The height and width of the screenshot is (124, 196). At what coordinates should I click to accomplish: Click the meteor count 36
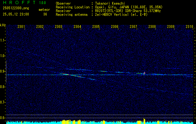tap(45, 14)
